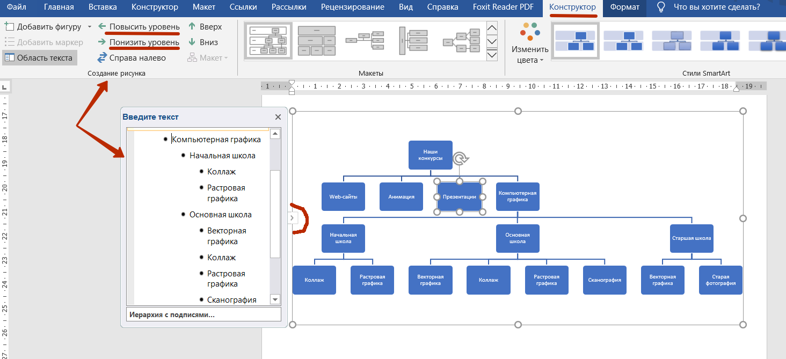Click Add Shape (Добавить фигуру) button
The image size is (786, 359).
click(x=43, y=27)
